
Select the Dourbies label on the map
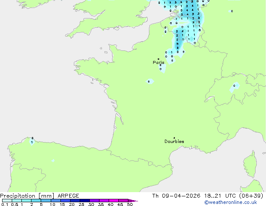(174, 142)
